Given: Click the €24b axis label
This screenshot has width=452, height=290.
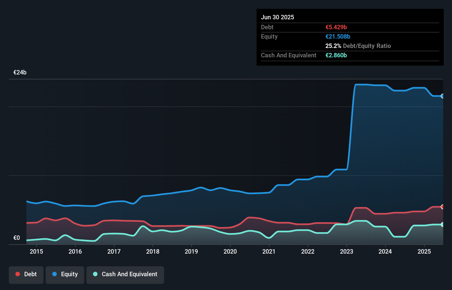Looking at the screenshot, I should [20, 72].
